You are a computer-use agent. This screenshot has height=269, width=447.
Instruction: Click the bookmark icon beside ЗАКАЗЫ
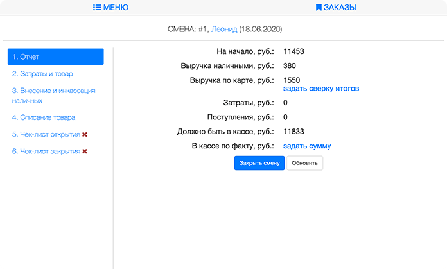[318, 8]
